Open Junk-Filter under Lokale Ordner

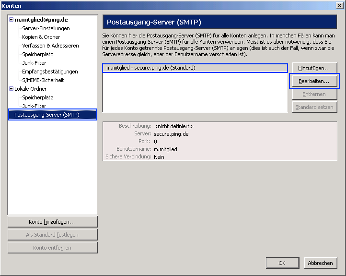(34, 106)
